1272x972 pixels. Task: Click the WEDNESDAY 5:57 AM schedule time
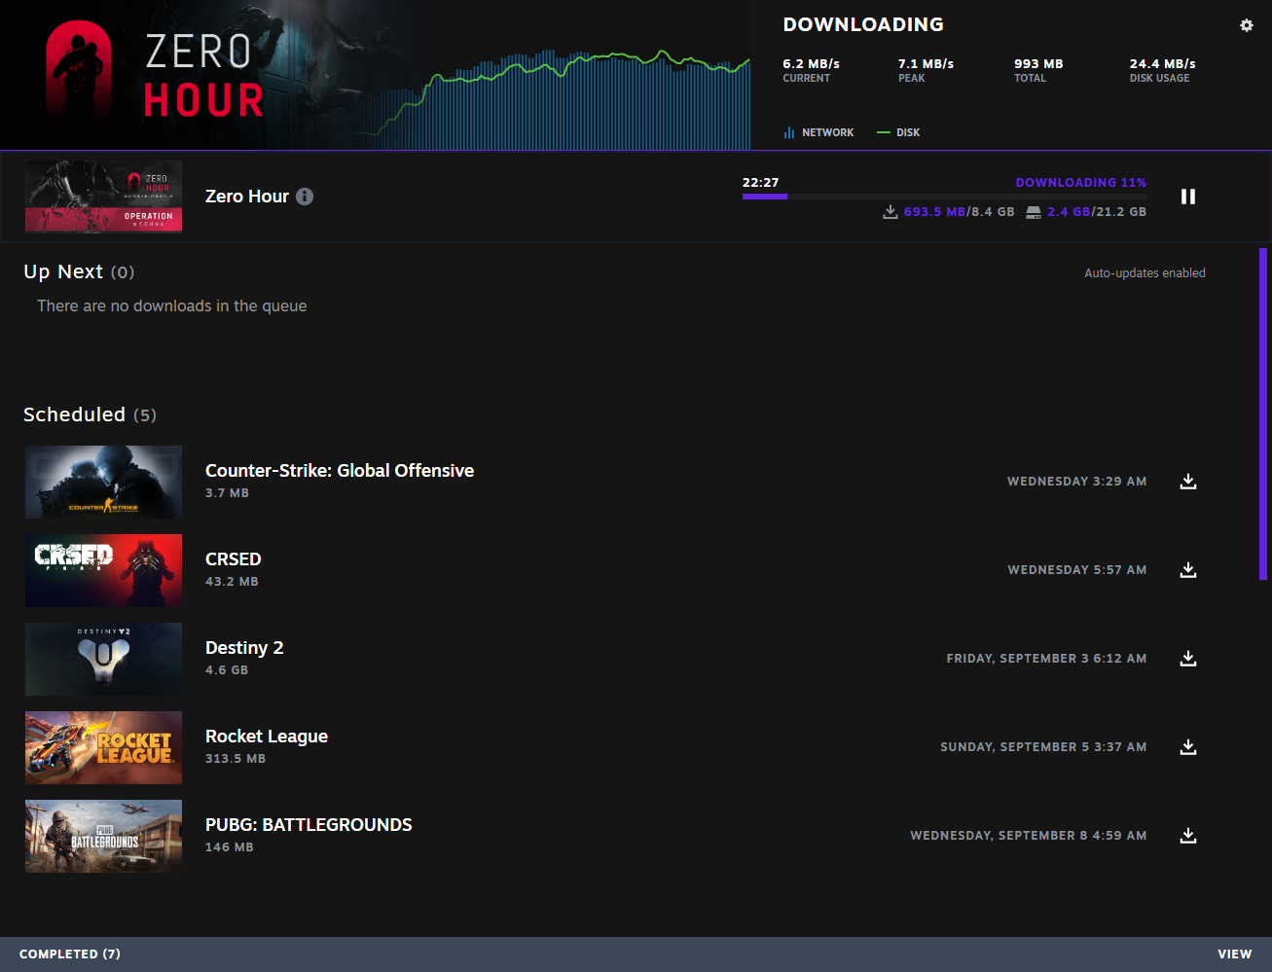click(x=1077, y=570)
